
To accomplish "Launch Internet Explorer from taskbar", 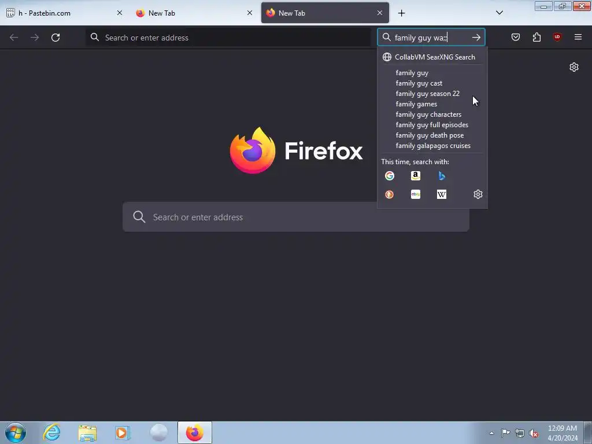I will click(x=51, y=432).
